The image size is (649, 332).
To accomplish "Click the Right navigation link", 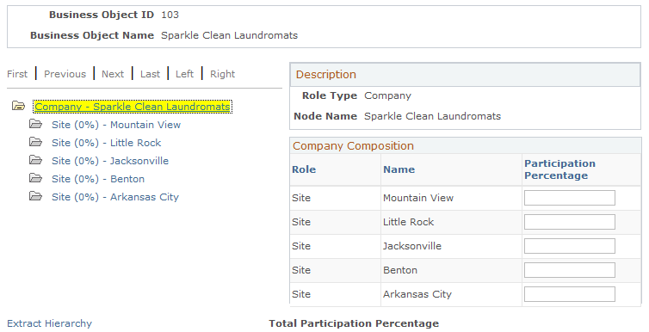I will click(x=222, y=74).
